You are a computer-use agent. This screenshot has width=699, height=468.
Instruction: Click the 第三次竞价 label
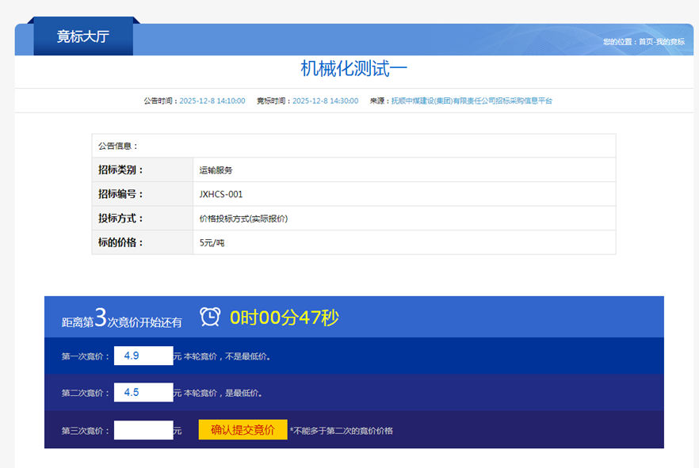(85, 431)
